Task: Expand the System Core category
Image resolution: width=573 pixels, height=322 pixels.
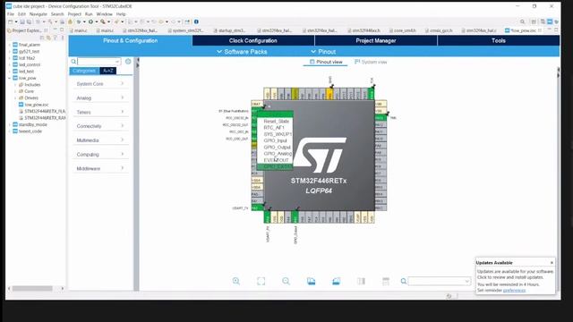Action: (100, 83)
